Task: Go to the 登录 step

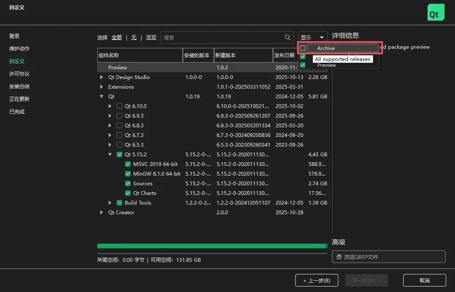Action: pyautogui.click(x=14, y=36)
